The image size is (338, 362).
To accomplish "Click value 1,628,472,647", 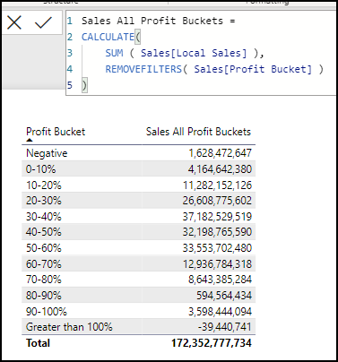I will tap(220, 153).
